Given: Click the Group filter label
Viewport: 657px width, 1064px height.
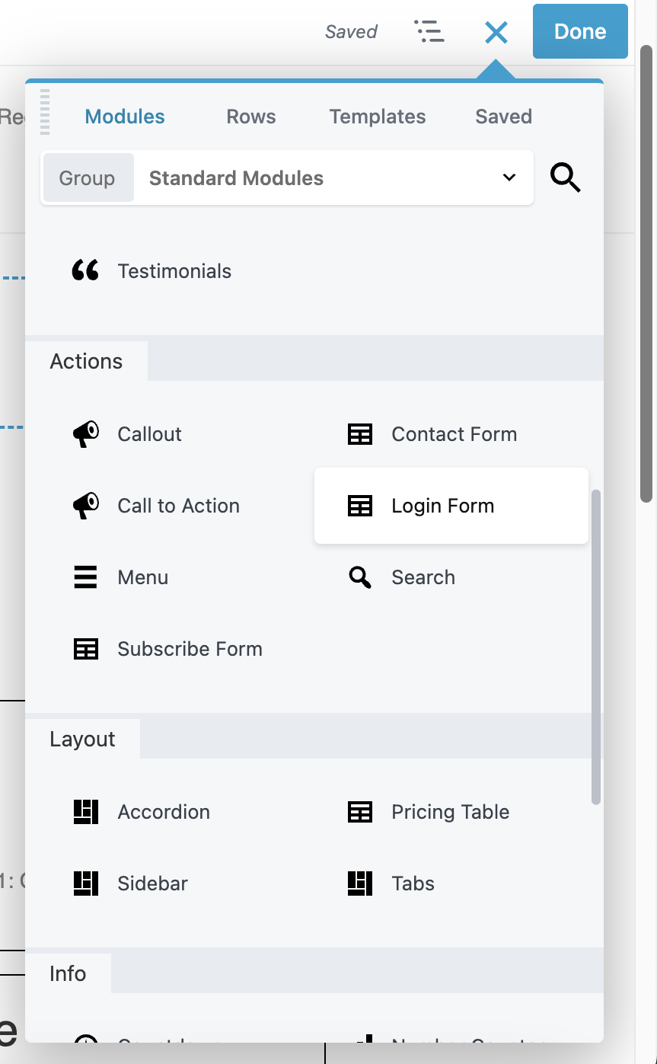Looking at the screenshot, I should pyautogui.click(x=88, y=177).
